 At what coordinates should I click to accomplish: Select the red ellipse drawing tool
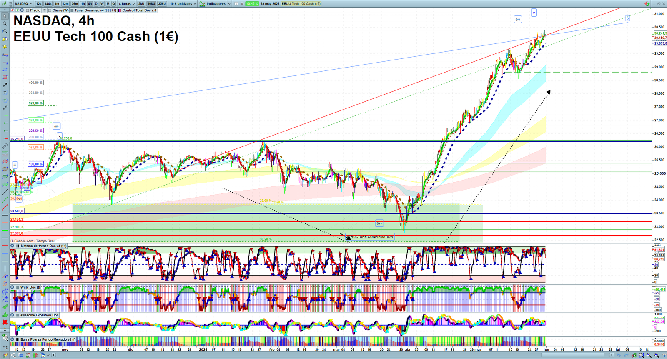pyautogui.click(x=5, y=161)
